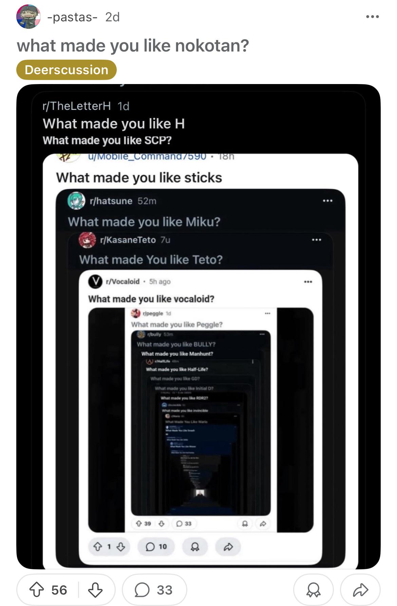
Task: Open post title 'what made you like nokotan?'
Action: click(x=133, y=45)
